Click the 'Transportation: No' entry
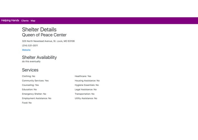 pos(85,94)
